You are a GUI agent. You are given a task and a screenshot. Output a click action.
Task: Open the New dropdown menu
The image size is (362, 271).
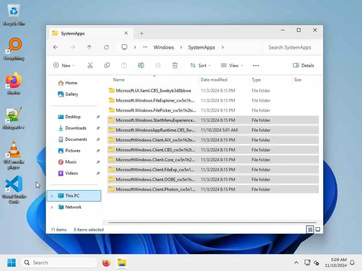tap(64, 65)
